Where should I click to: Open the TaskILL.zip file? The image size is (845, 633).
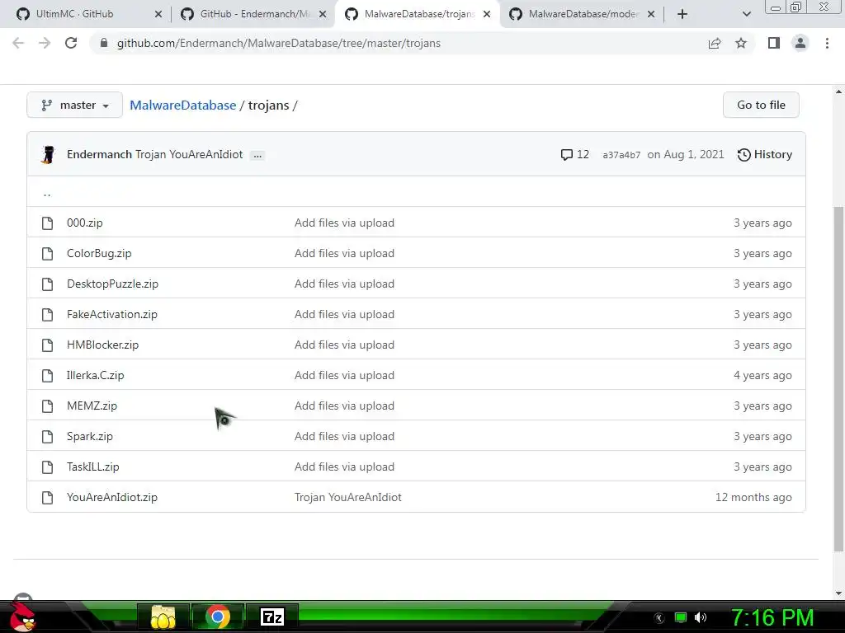pyautogui.click(x=92, y=467)
